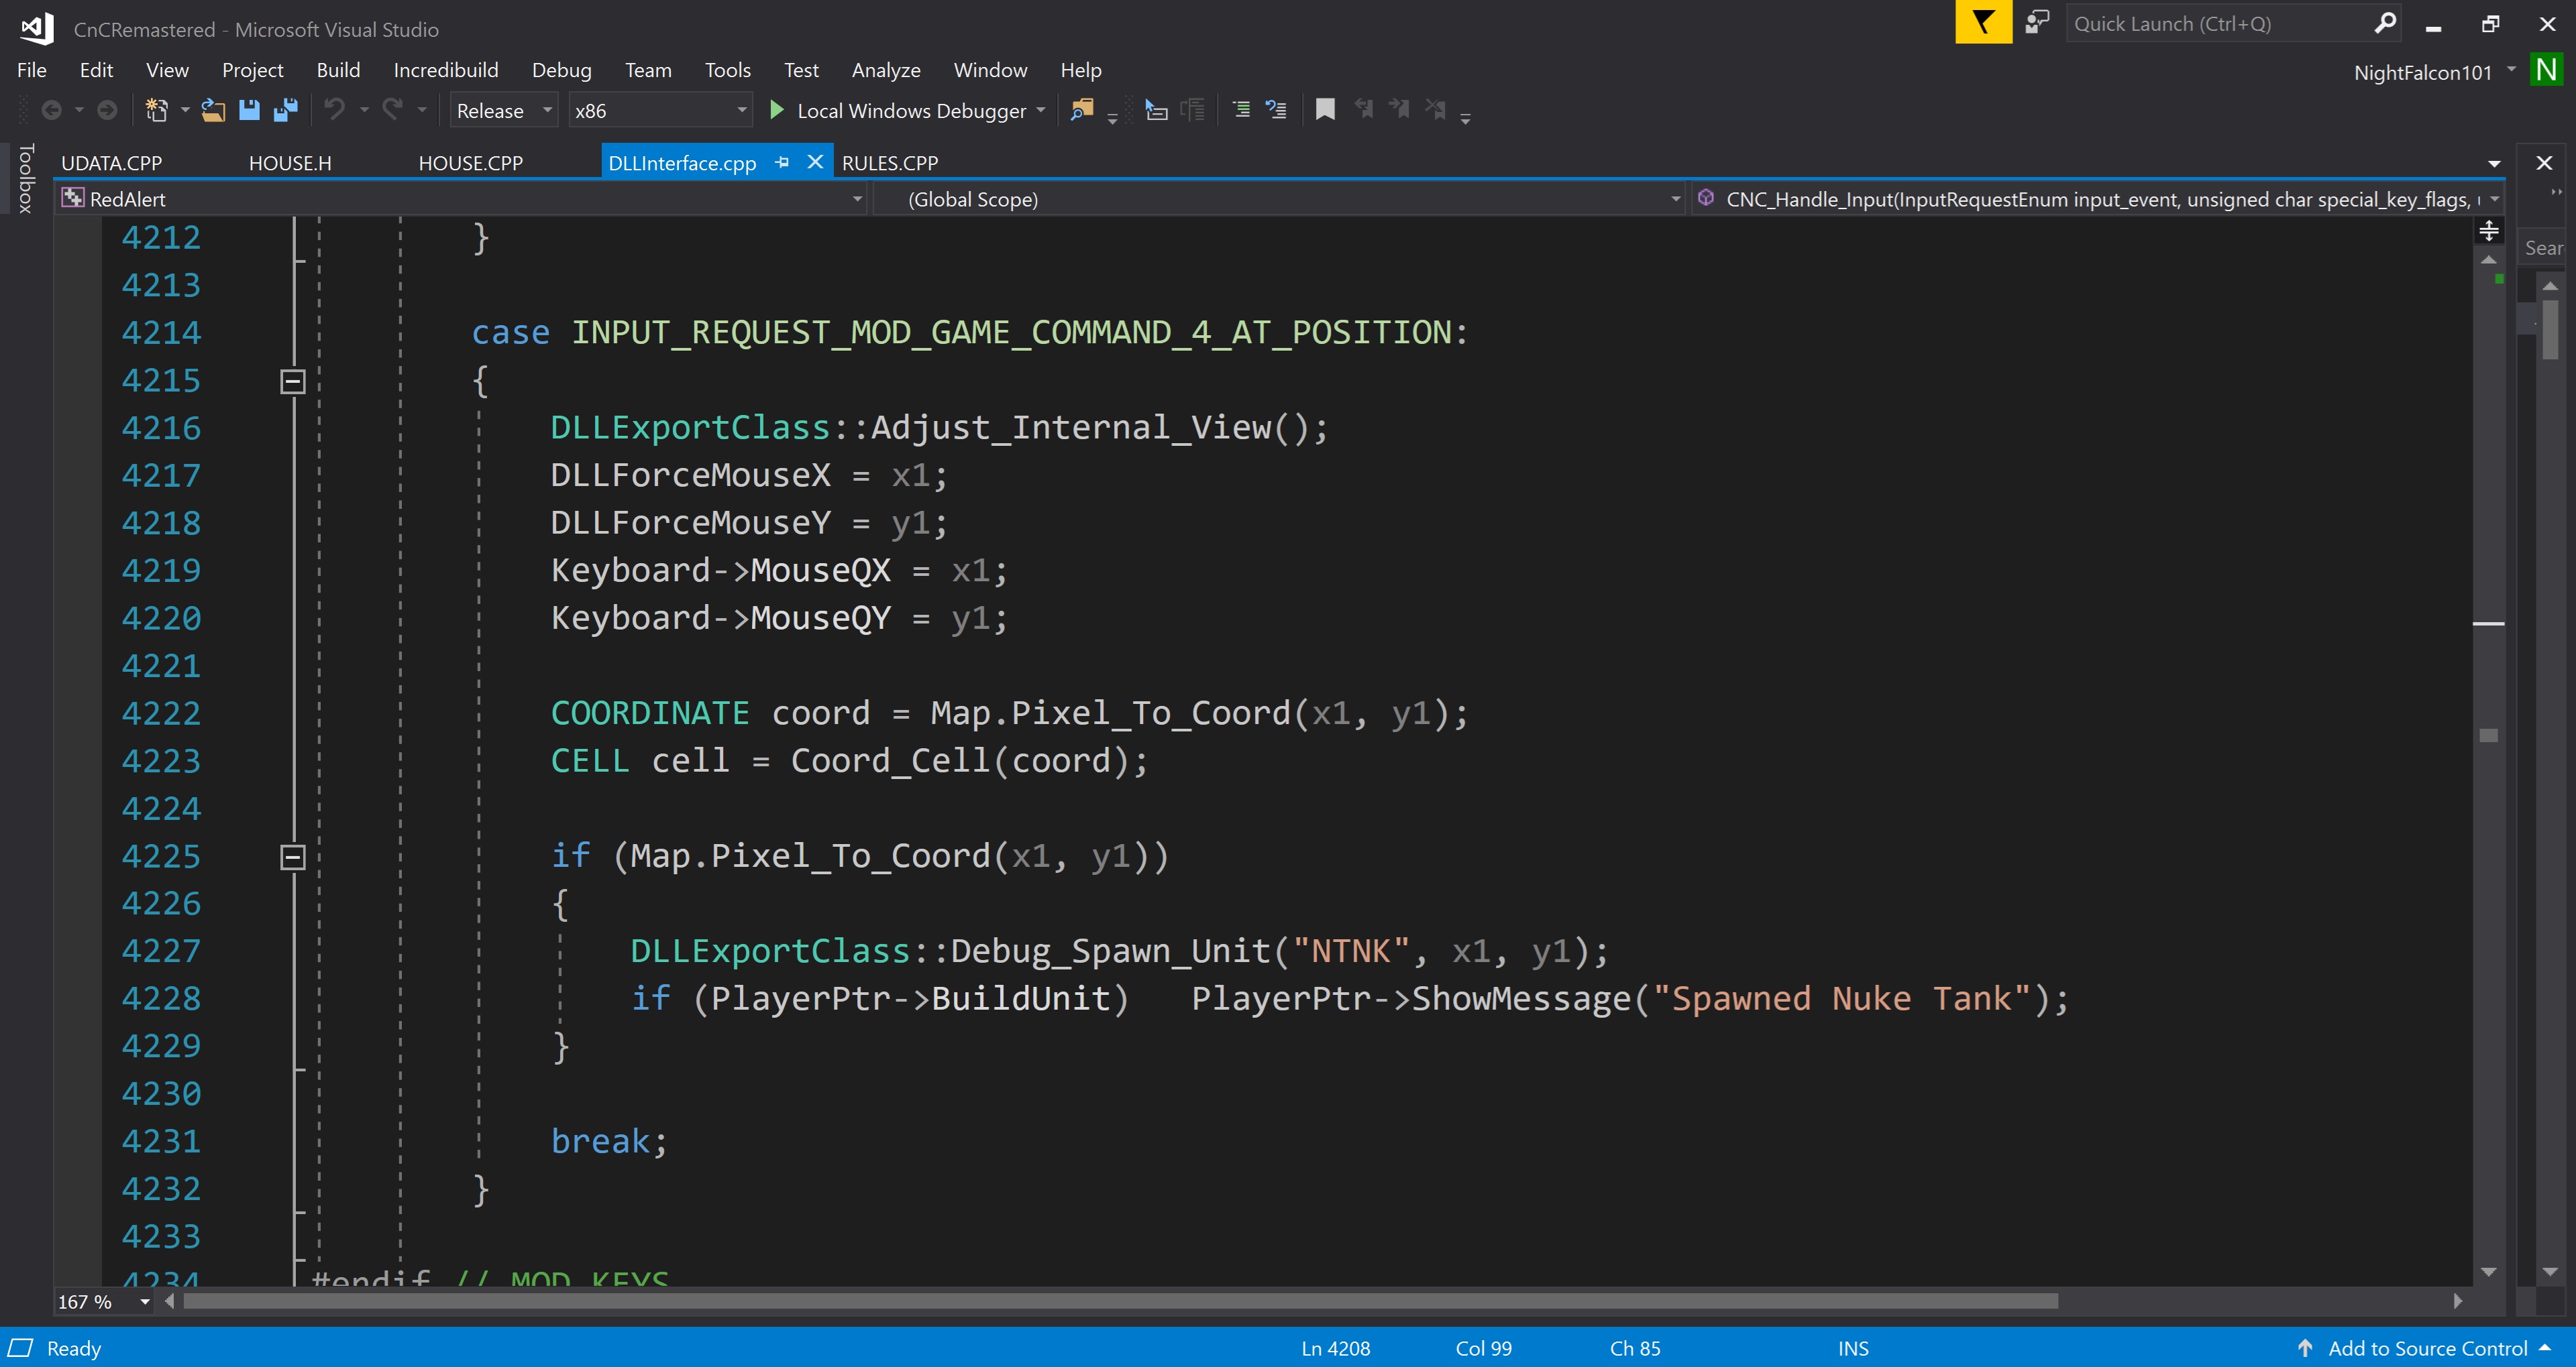Screen dimensions: 2576x1367
Task: Click the Ln 4208 status bar entry
Action: (1335, 1348)
